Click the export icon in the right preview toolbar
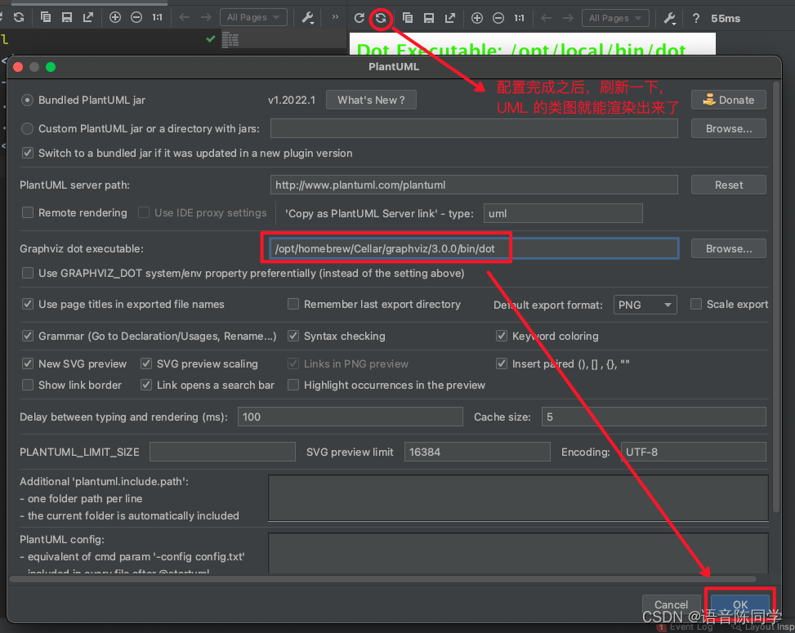This screenshot has width=795, height=633. coord(450,18)
